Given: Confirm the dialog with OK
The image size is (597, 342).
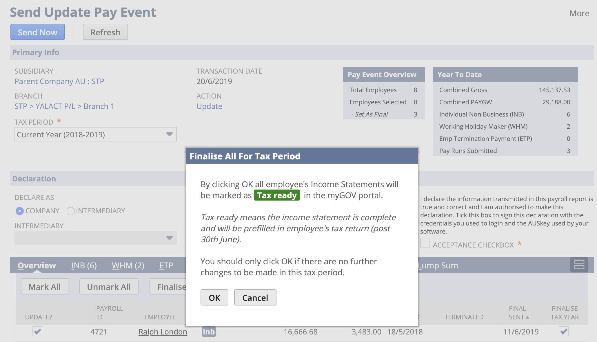Looking at the screenshot, I should [214, 297].
